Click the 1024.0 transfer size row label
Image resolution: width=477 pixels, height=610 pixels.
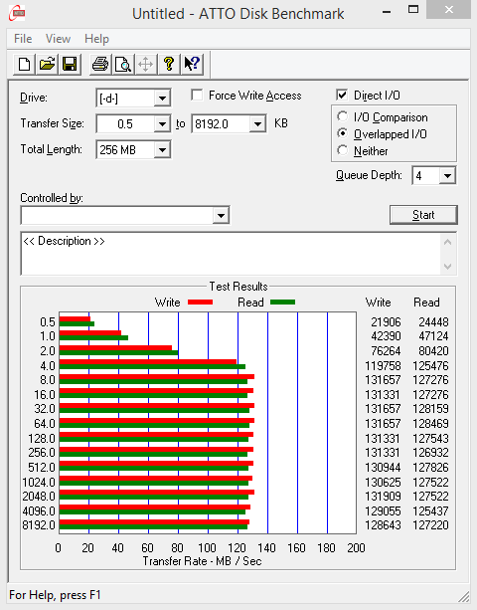[39, 482]
